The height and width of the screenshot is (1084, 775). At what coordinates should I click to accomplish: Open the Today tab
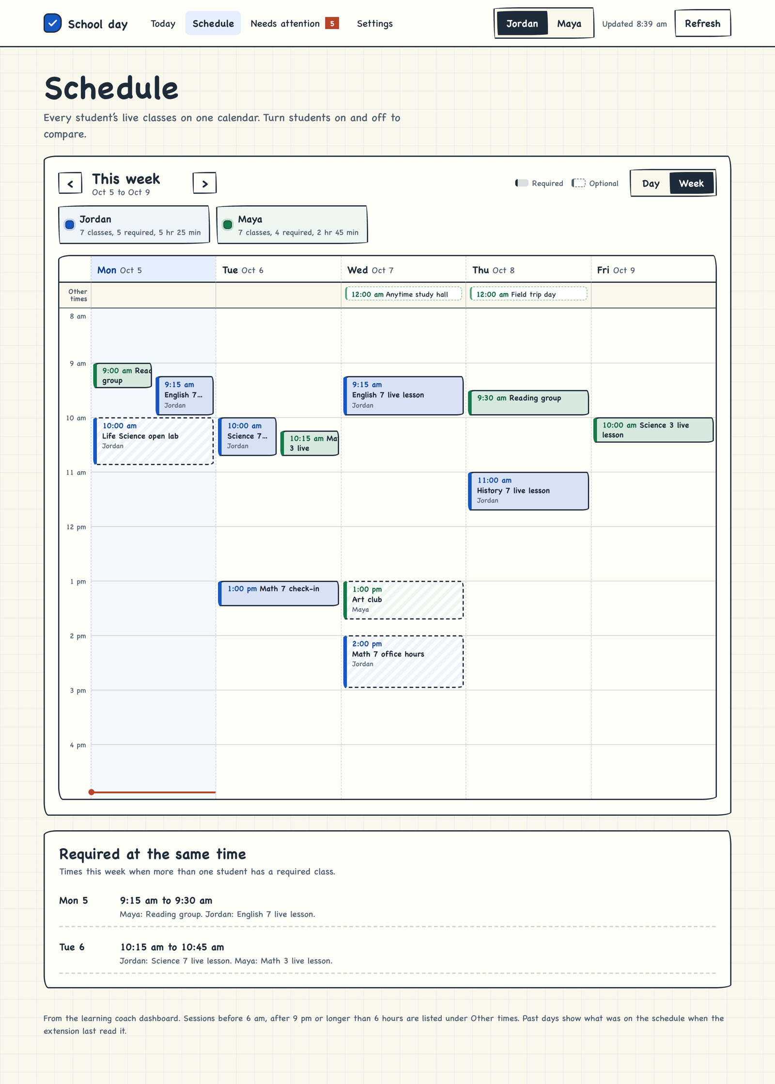[x=163, y=23]
